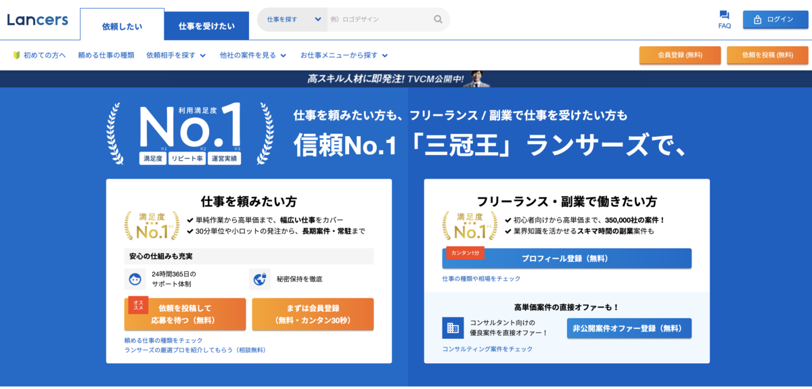Open ランサーズの厳選プロを紹介してもらう link
Viewport: 812px width, 389px height.
195,350
